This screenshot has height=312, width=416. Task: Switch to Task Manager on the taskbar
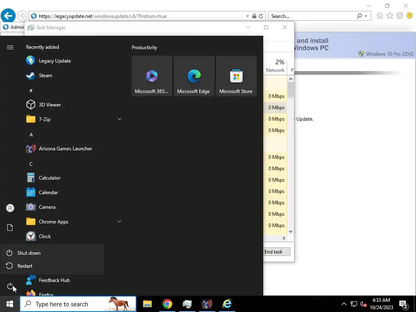click(x=187, y=304)
